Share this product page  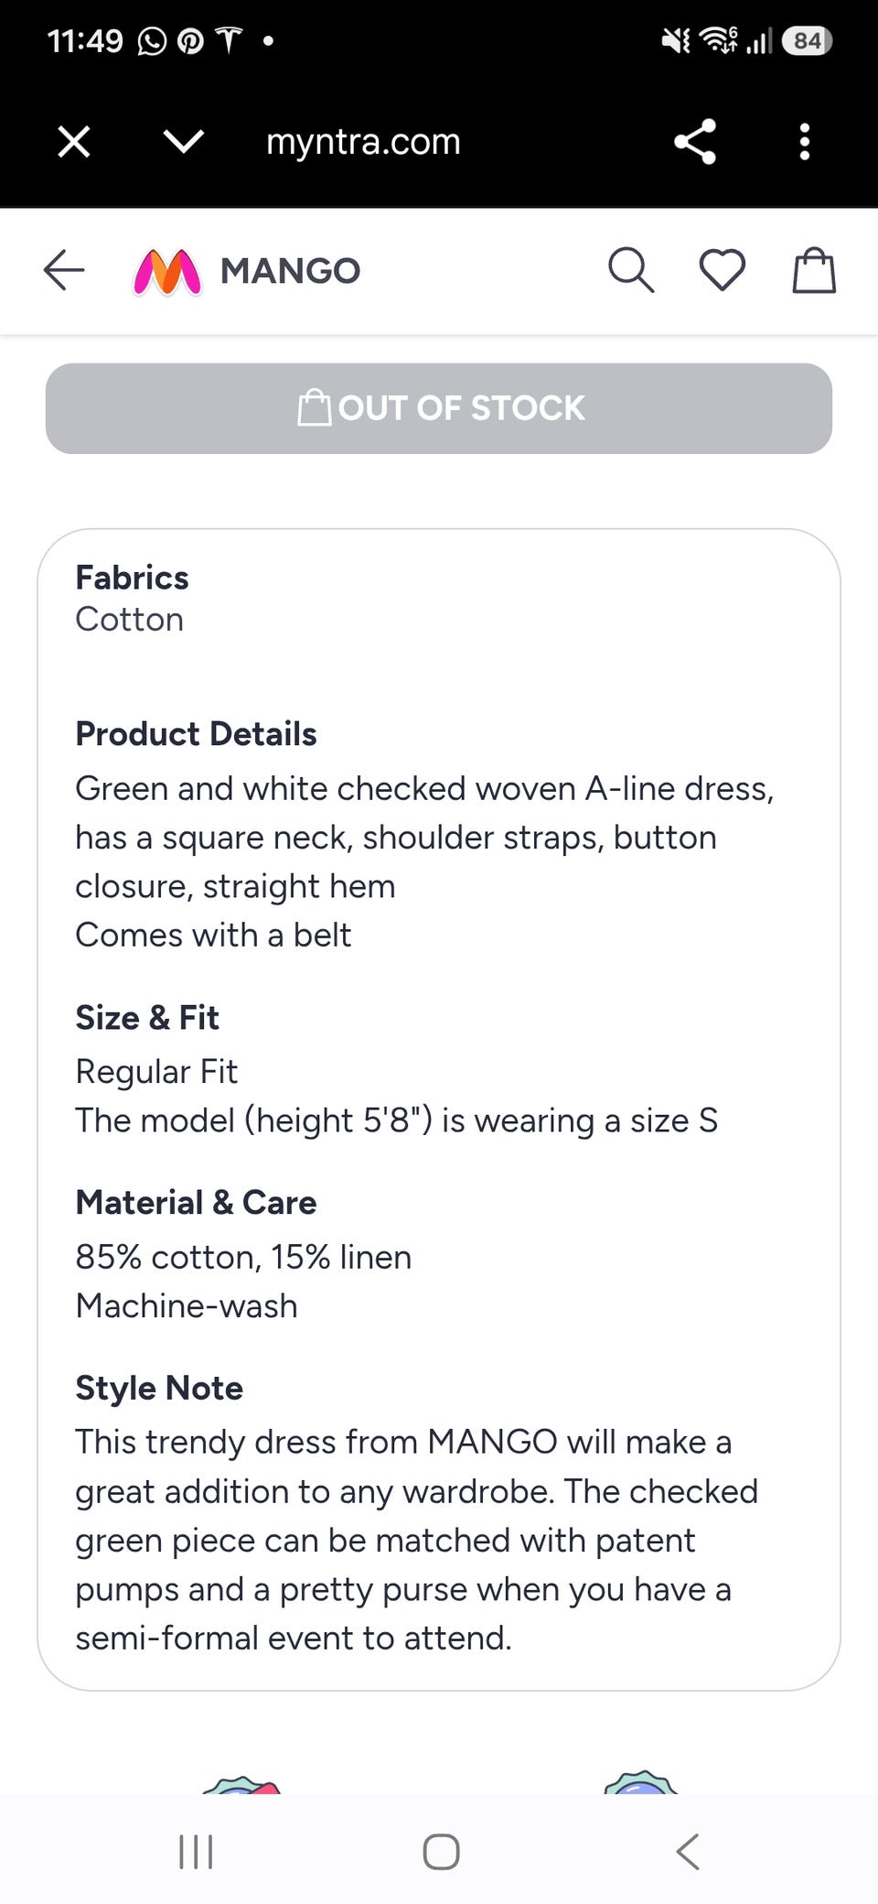pos(695,142)
